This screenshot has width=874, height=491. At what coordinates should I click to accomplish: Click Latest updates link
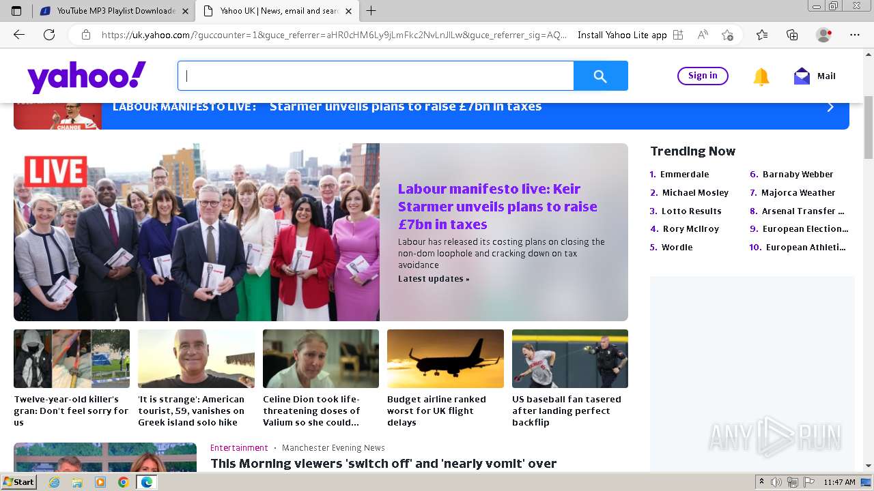[434, 279]
